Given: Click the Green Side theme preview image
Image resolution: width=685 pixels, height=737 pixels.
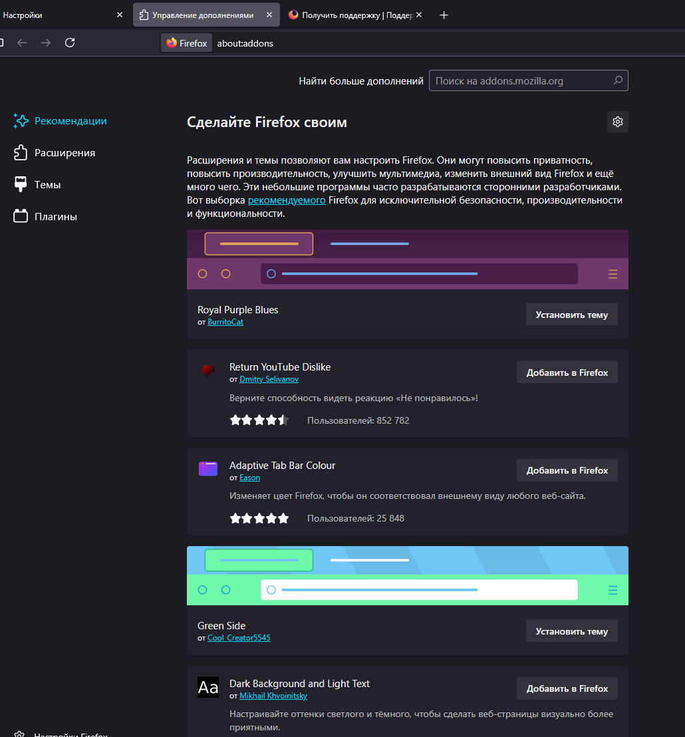Looking at the screenshot, I should point(407,576).
